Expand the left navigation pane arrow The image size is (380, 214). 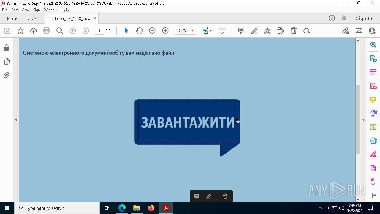16,120
